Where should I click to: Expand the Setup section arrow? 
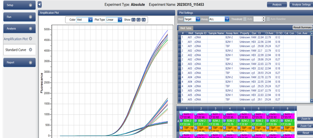click(30, 5)
